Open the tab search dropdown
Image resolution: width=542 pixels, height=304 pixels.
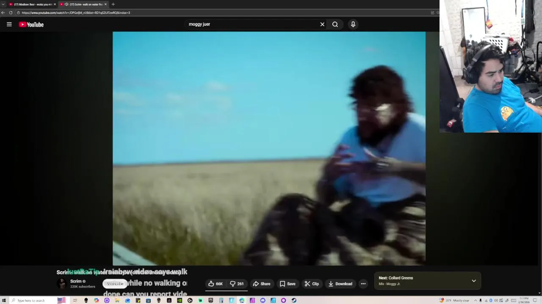[x=3, y=4]
